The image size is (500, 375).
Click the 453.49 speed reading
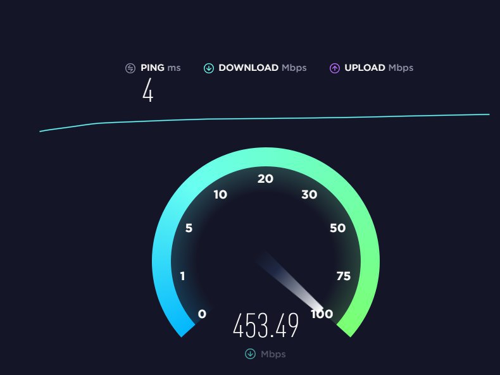click(x=266, y=325)
